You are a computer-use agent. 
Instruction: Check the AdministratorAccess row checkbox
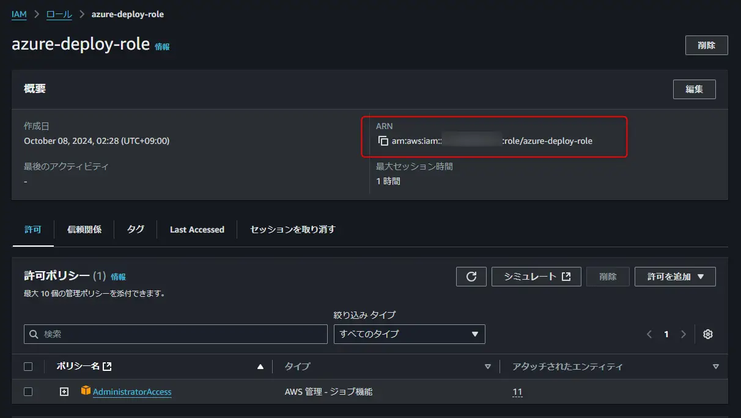tap(28, 392)
